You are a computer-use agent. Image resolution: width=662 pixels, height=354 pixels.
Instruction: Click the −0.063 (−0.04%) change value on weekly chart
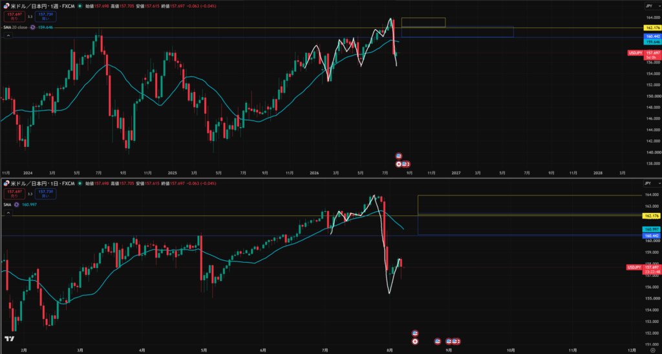202,6
